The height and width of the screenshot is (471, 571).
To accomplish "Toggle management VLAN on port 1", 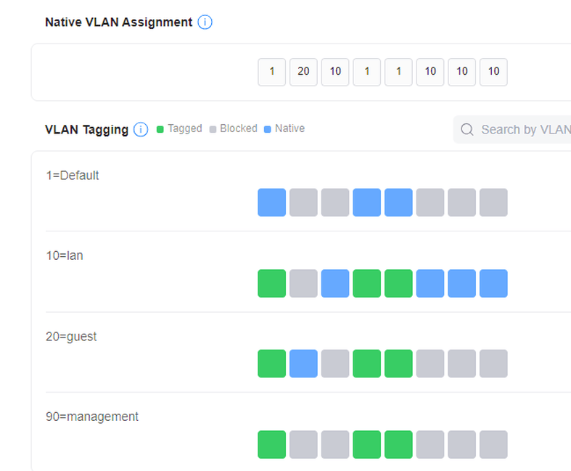I will pyautogui.click(x=272, y=444).
